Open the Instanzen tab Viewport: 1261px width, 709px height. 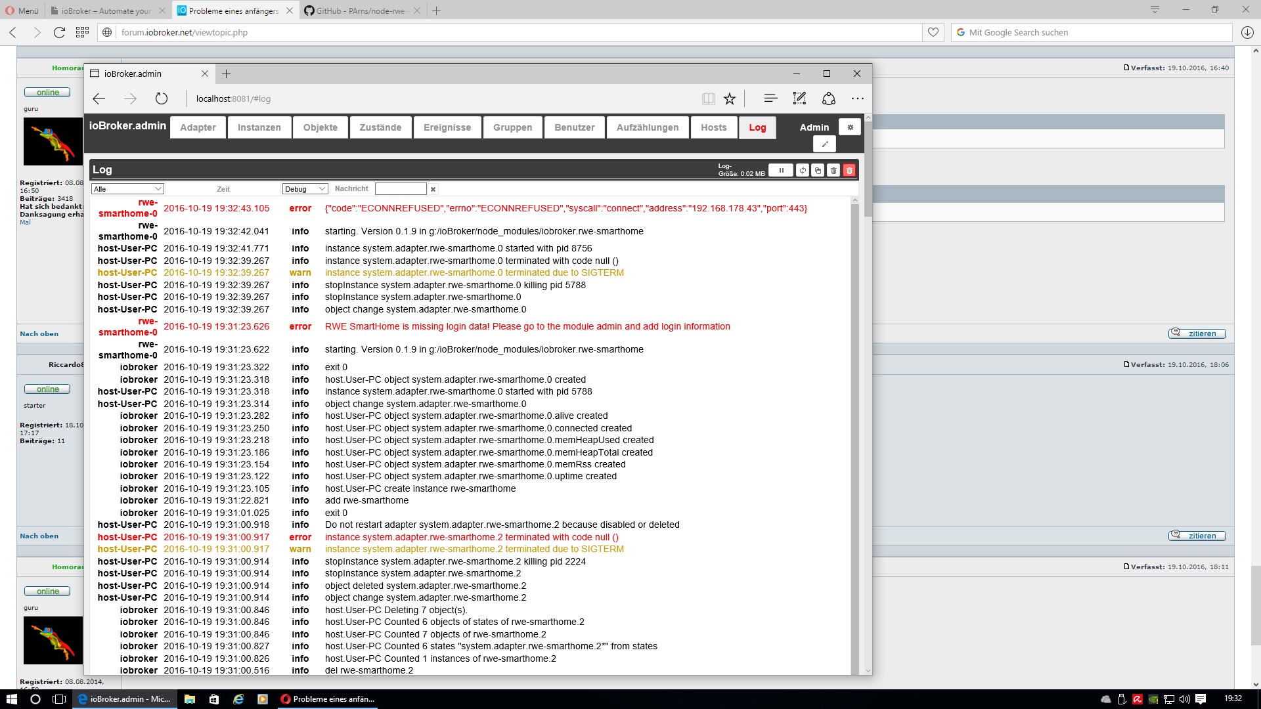tap(259, 127)
